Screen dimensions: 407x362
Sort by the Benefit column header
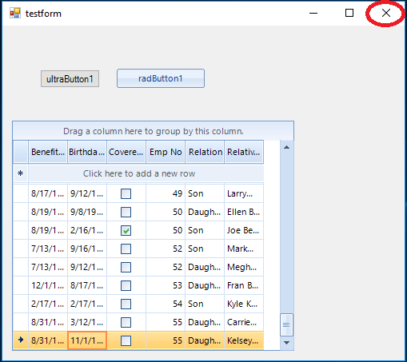tap(48, 152)
